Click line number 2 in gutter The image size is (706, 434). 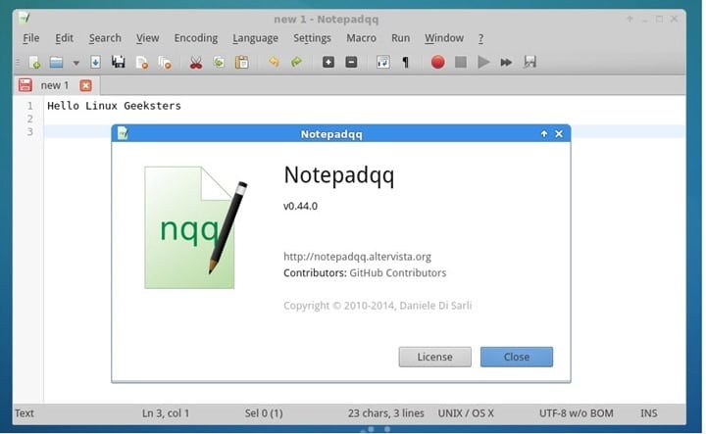coord(29,119)
